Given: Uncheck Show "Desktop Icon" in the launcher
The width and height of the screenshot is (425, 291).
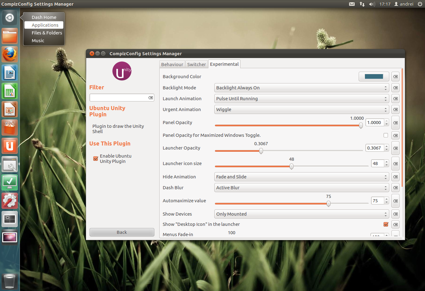Looking at the screenshot, I should pyautogui.click(x=386, y=224).
